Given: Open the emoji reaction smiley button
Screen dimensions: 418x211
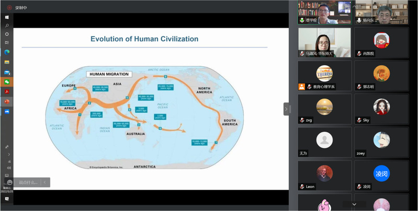Looking at the screenshot, I should tap(10, 182).
